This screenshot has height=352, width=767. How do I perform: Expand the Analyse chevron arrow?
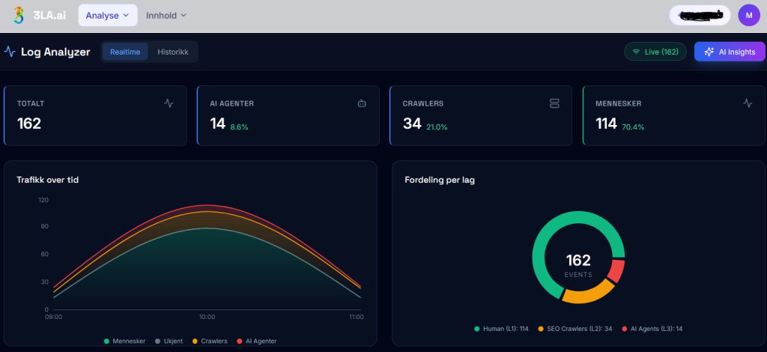[x=126, y=15]
